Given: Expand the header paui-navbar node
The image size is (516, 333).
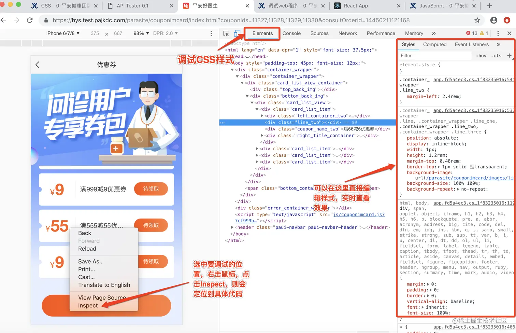Looking at the screenshot, I should tap(232, 227).
